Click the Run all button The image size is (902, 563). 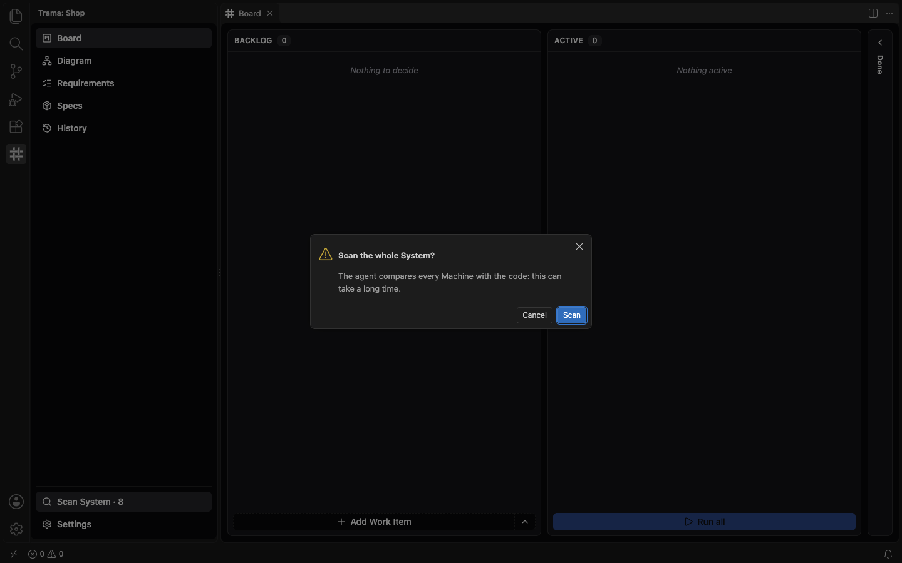(704, 522)
